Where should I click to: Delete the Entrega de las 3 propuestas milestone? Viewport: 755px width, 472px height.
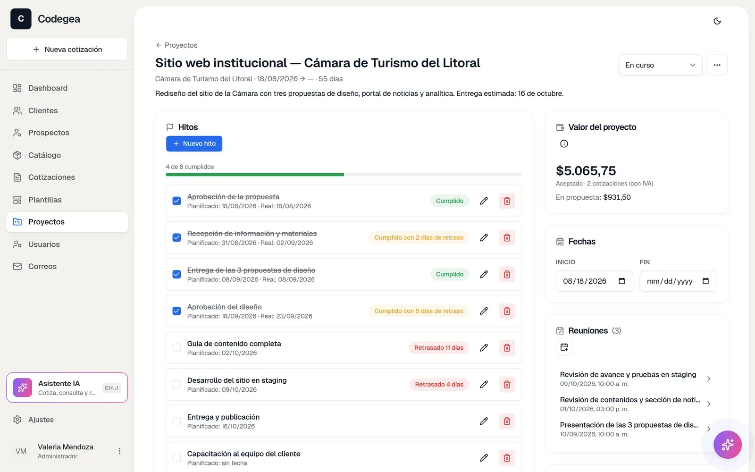tap(507, 274)
